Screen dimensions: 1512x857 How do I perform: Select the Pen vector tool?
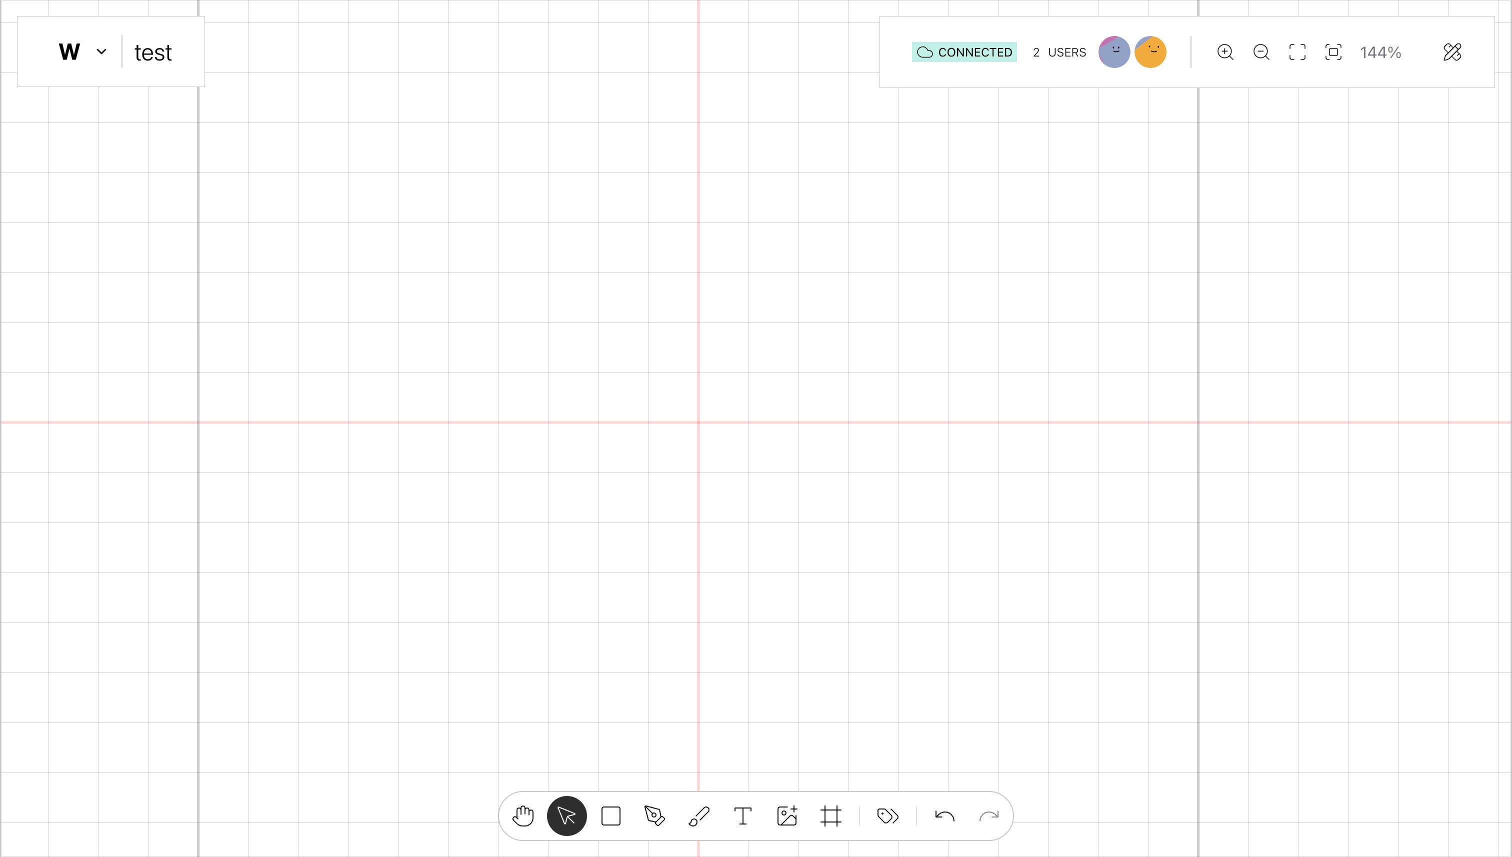(x=654, y=816)
